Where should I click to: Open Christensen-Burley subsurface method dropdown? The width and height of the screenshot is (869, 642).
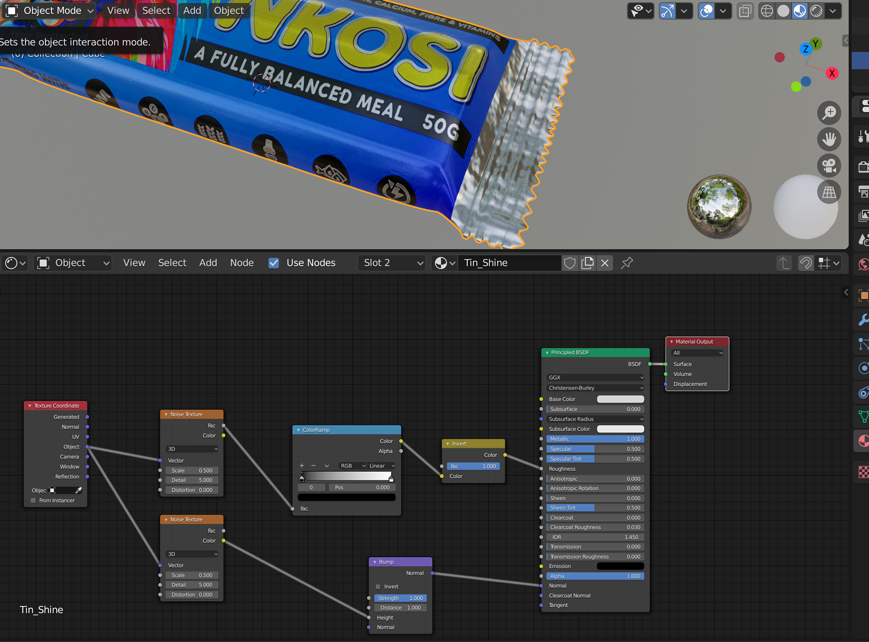pyautogui.click(x=595, y=388)
